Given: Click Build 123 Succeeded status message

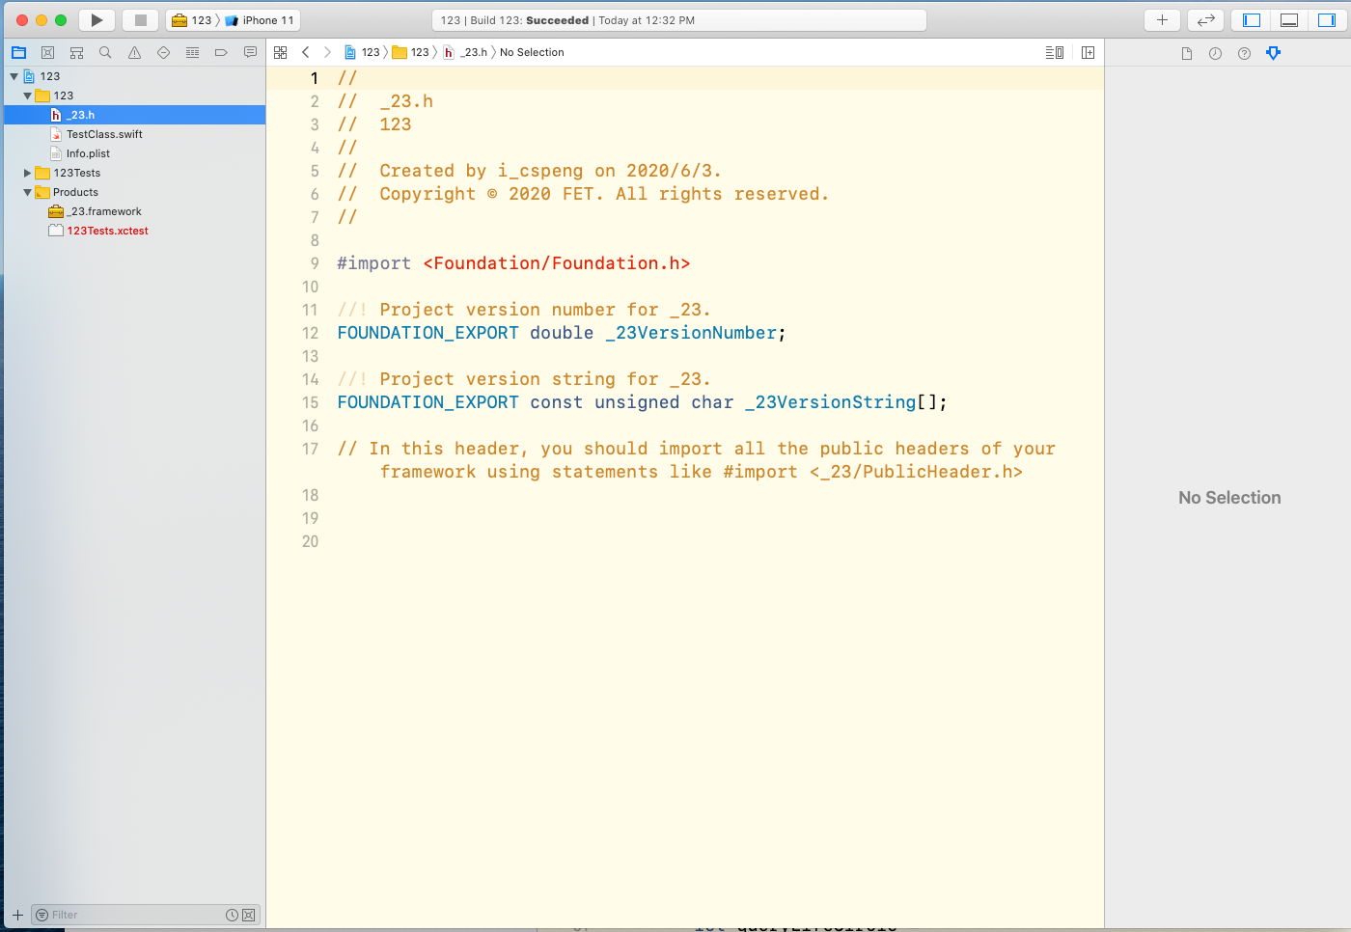Looking at the screenshot, I should (x=674, y=19).
